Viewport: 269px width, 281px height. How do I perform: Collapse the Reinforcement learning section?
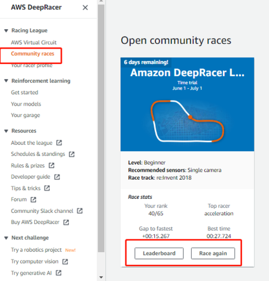tap(6, 81)
